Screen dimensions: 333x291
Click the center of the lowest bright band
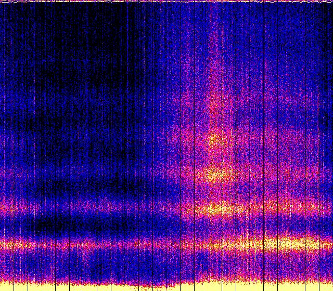(166, 244)
